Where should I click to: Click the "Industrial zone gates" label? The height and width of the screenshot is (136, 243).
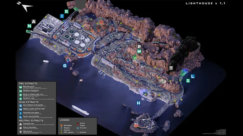[x=31, y=113]
